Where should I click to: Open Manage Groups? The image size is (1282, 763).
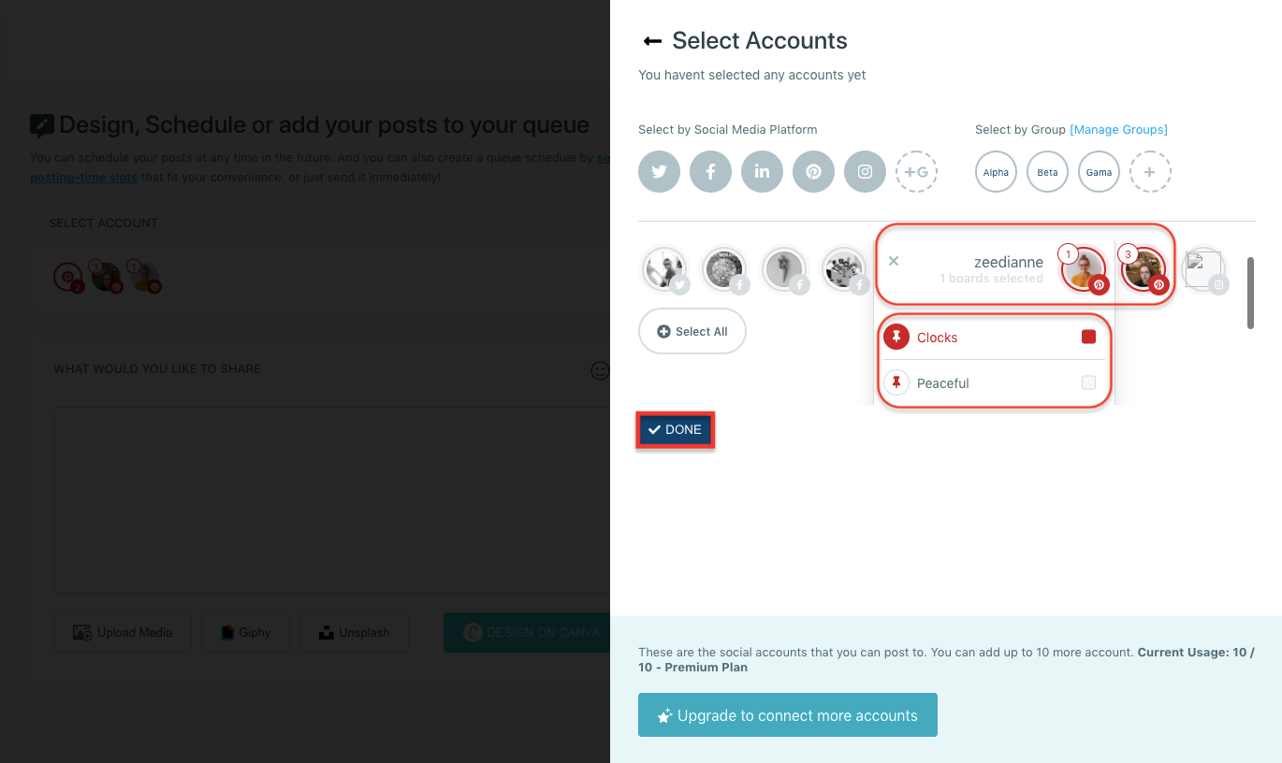(x=1118, y=129)
